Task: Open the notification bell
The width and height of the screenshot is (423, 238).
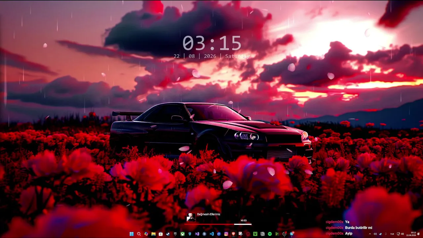Action: 419,234
